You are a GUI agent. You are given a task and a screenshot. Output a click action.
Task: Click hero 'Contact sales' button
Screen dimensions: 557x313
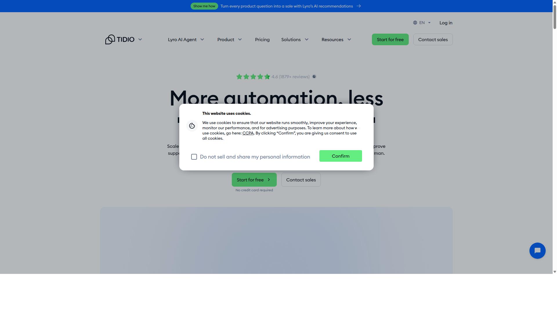coord(301,180)
